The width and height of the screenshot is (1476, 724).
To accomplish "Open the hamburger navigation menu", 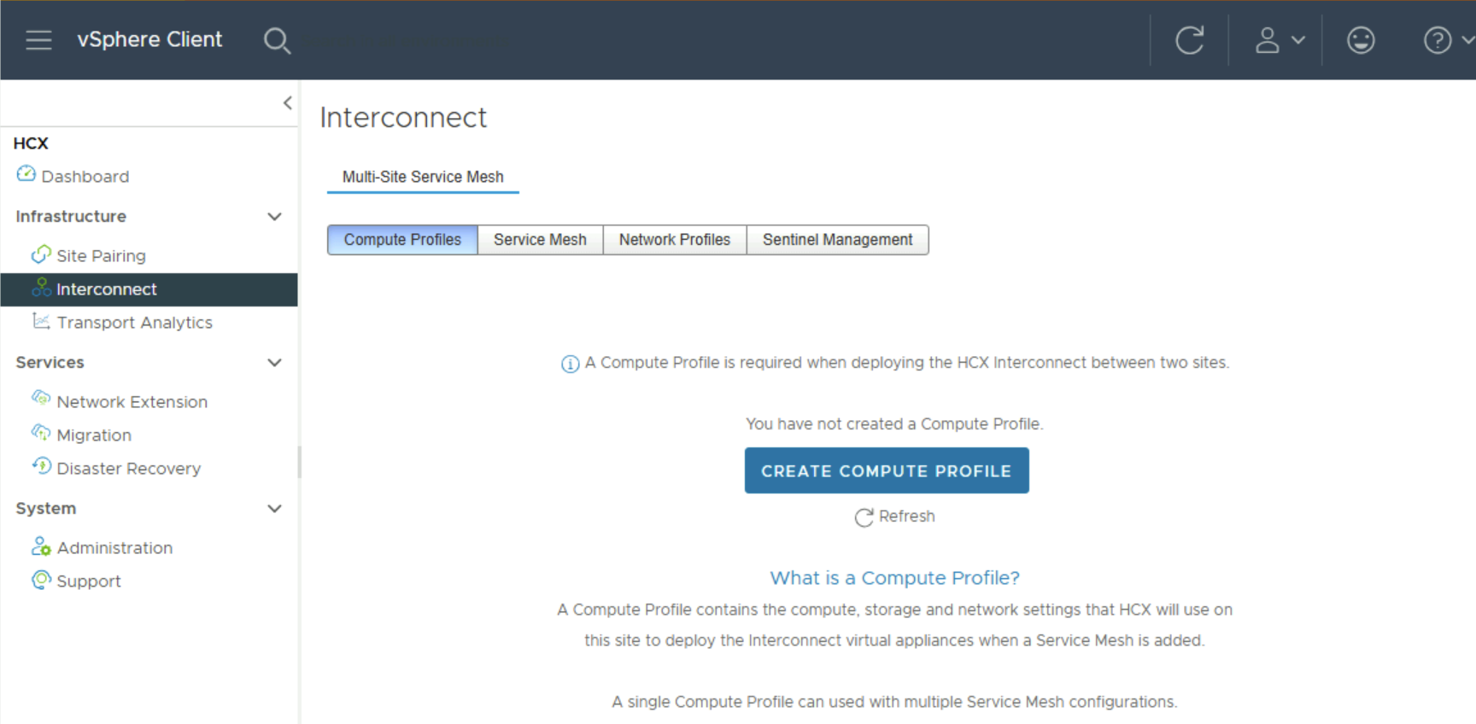I will pyautogui.click(x=38, y=40).
